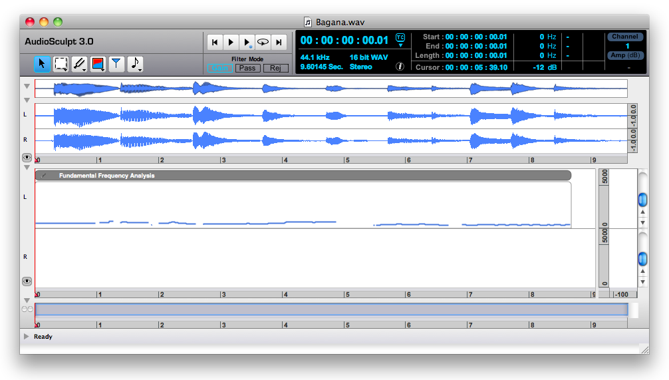Collapse the overview waveform pane triangle
The width and height of the screenshot is (669, 380).
pyautogui.click(x=27, y=87)
